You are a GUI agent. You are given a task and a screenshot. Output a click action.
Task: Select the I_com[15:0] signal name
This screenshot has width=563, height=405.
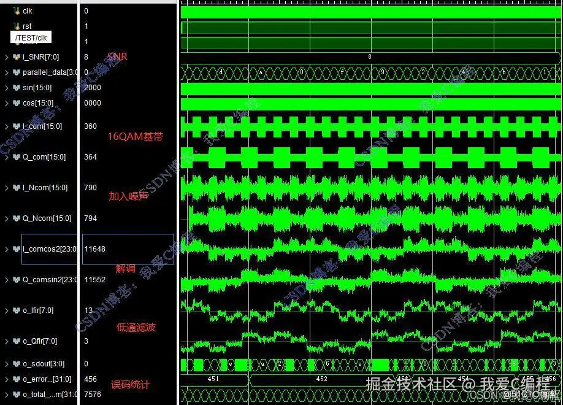pyautogui.click(x=42, y=126)
